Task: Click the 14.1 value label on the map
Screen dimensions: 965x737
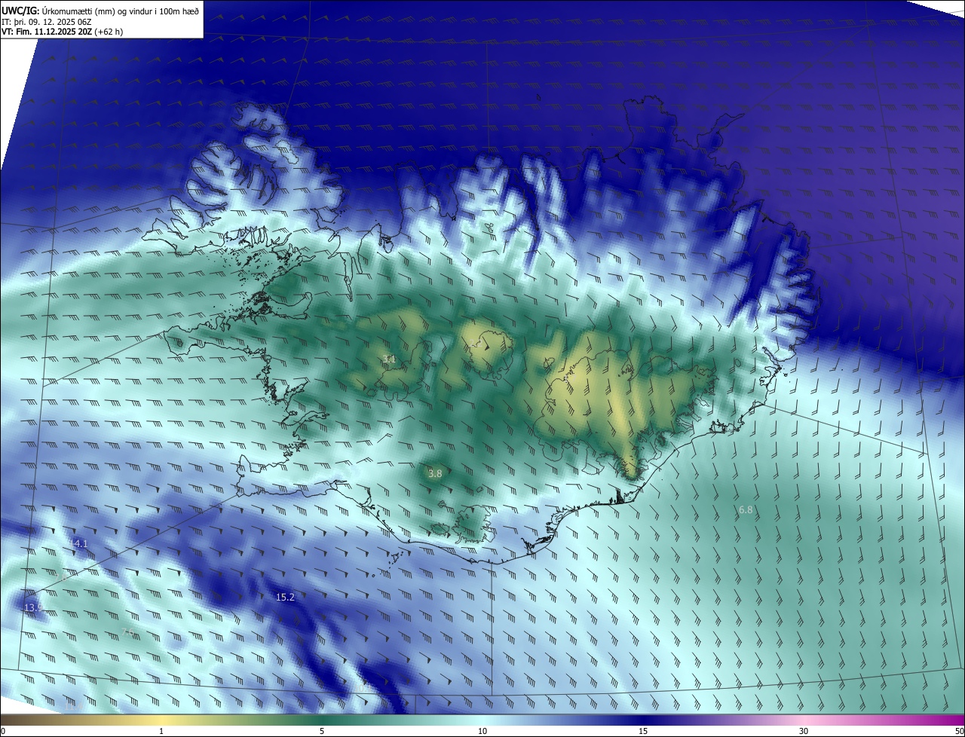Action: pos(78,543)
